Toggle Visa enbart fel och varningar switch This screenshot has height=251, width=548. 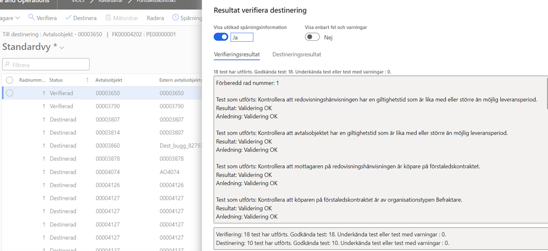click(312, 37)
